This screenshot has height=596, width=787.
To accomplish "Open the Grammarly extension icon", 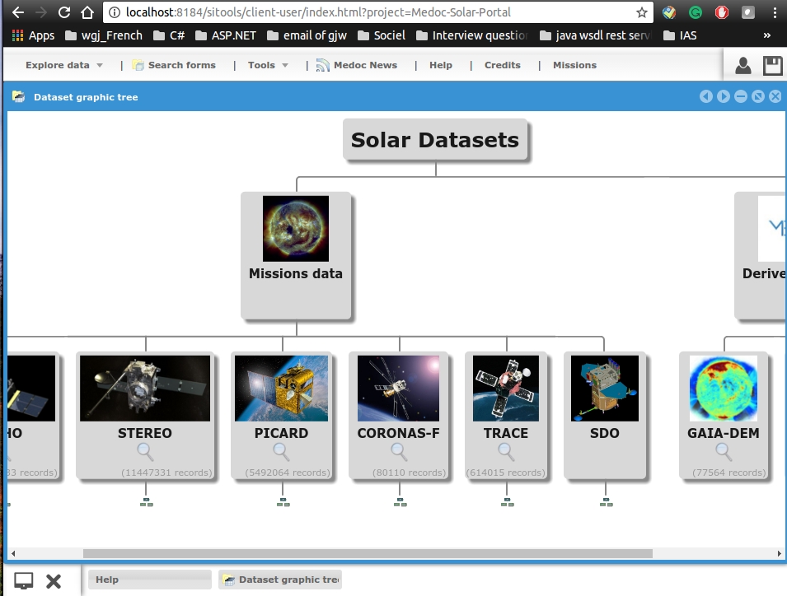I will (x=696, y=12).
